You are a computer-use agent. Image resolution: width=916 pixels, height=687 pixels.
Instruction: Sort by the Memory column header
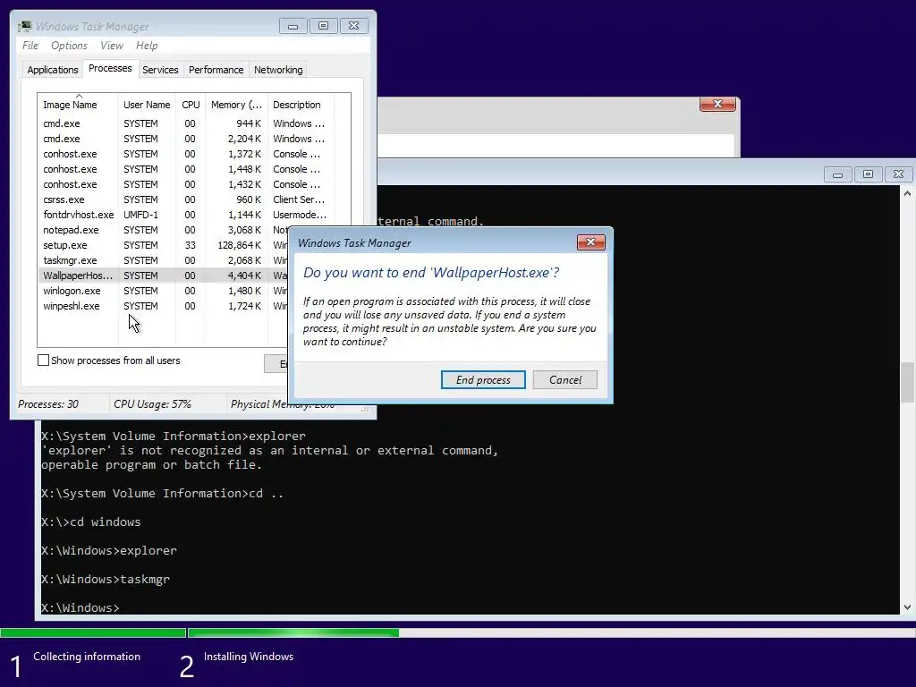[x=236, y=105]
